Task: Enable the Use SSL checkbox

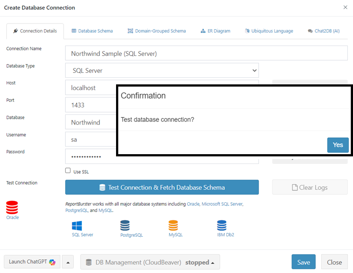Action: point(68,170)
